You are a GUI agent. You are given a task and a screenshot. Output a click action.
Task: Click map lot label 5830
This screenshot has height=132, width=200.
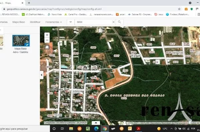pyautogui.click(x=149, y=44)
